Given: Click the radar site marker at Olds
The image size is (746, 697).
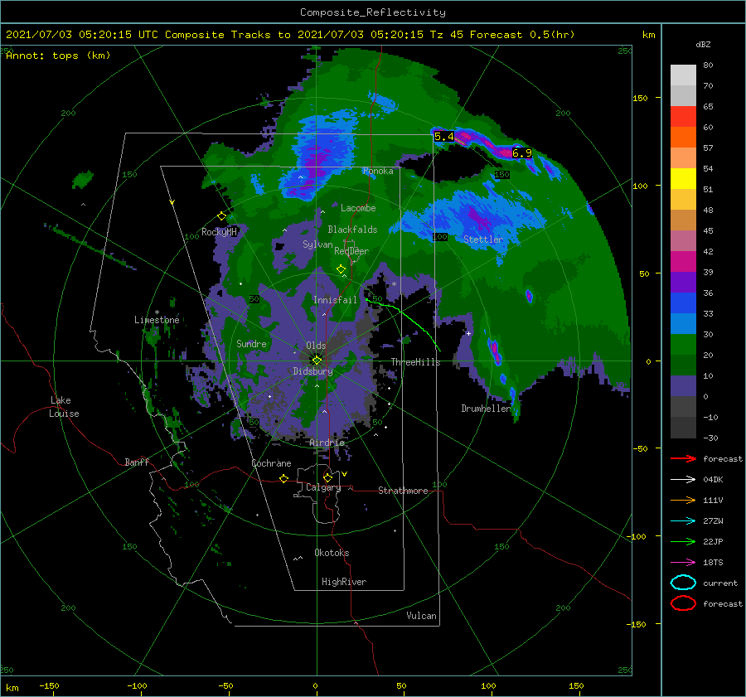Looking at the screenshot, I should pos(317,361).
